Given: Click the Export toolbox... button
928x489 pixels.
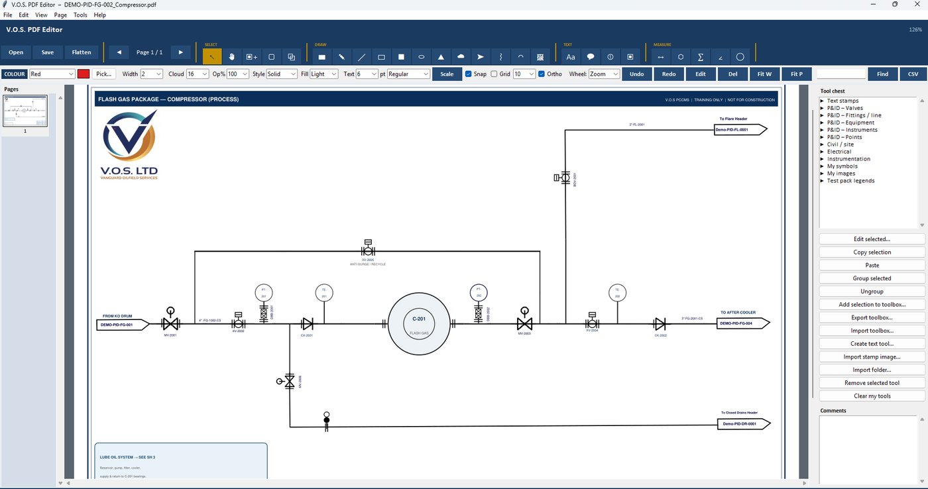Looking at the screenshot, I should (x=872, y=317).
